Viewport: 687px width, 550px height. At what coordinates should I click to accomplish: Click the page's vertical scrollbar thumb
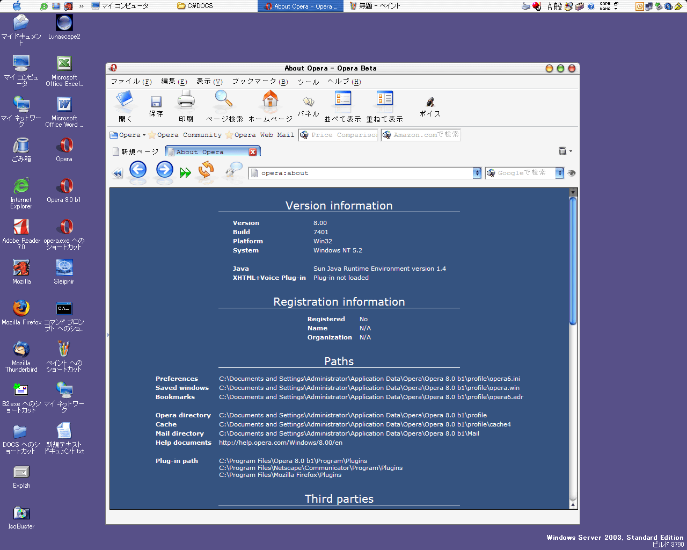click(573, 261)
